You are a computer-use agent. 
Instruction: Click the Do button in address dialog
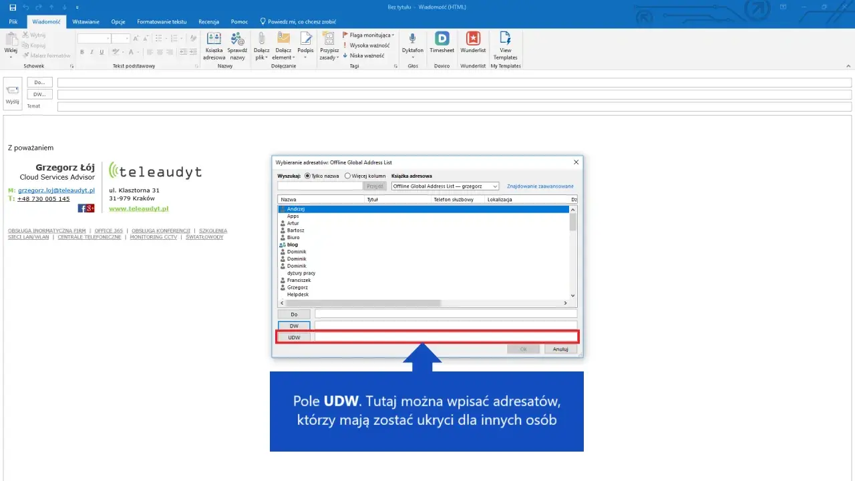(x=294, y=314)
